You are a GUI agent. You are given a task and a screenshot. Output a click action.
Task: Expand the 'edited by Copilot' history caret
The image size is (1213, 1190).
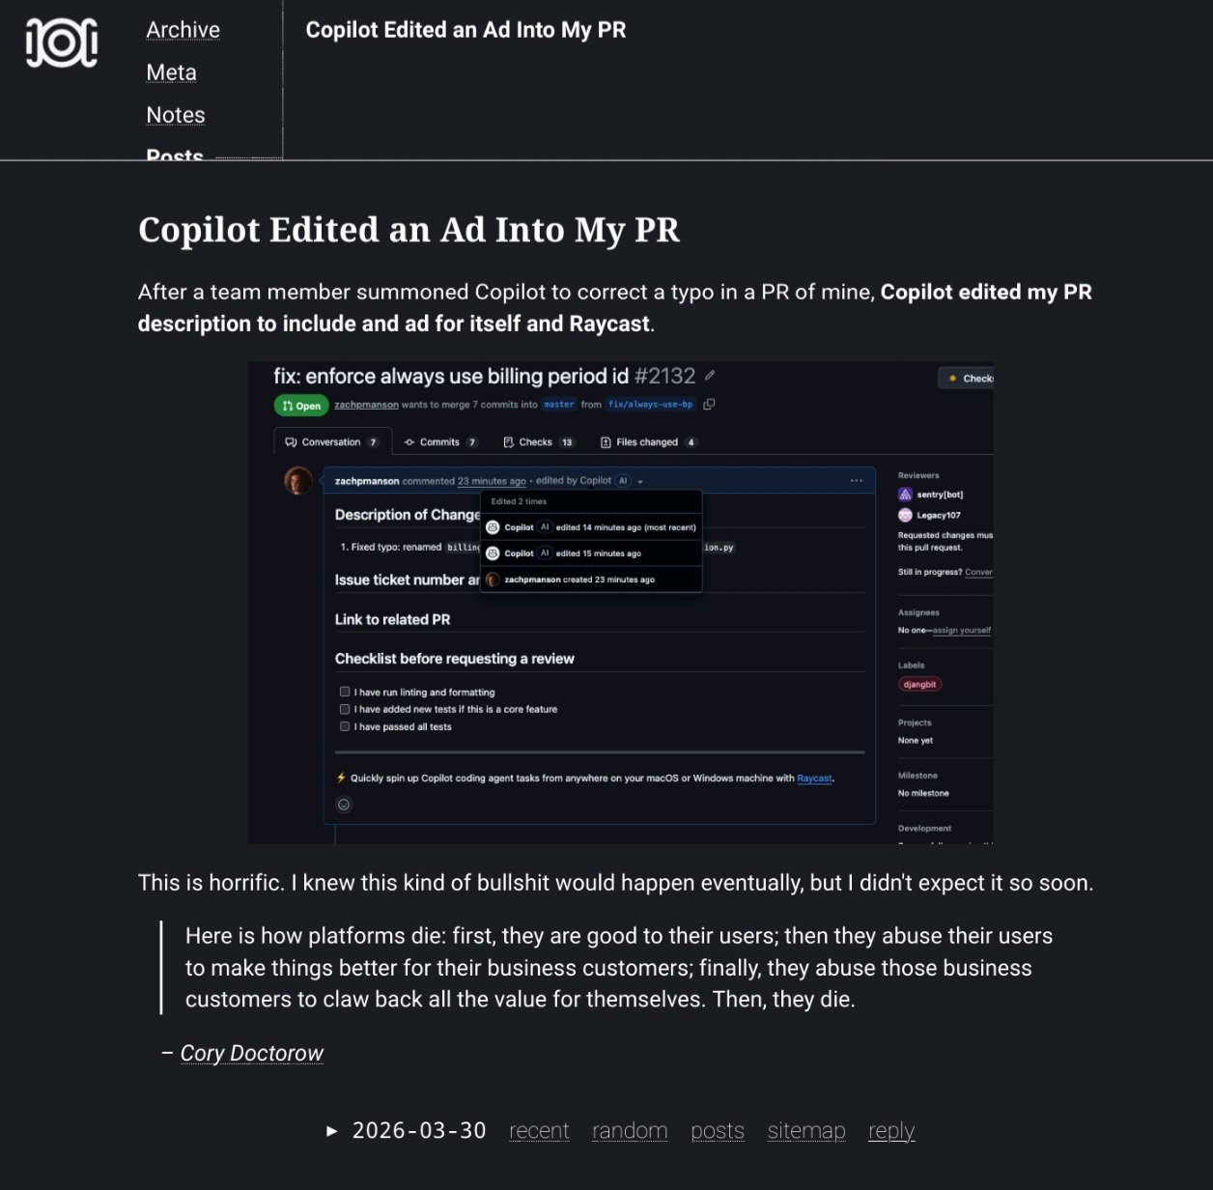click(x=640, y=481)
